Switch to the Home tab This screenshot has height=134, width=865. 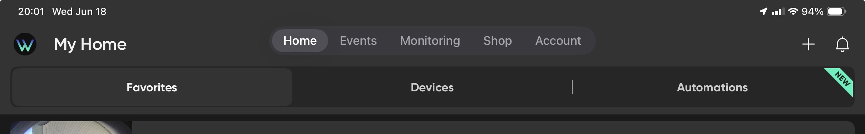(x=300, y=41)
